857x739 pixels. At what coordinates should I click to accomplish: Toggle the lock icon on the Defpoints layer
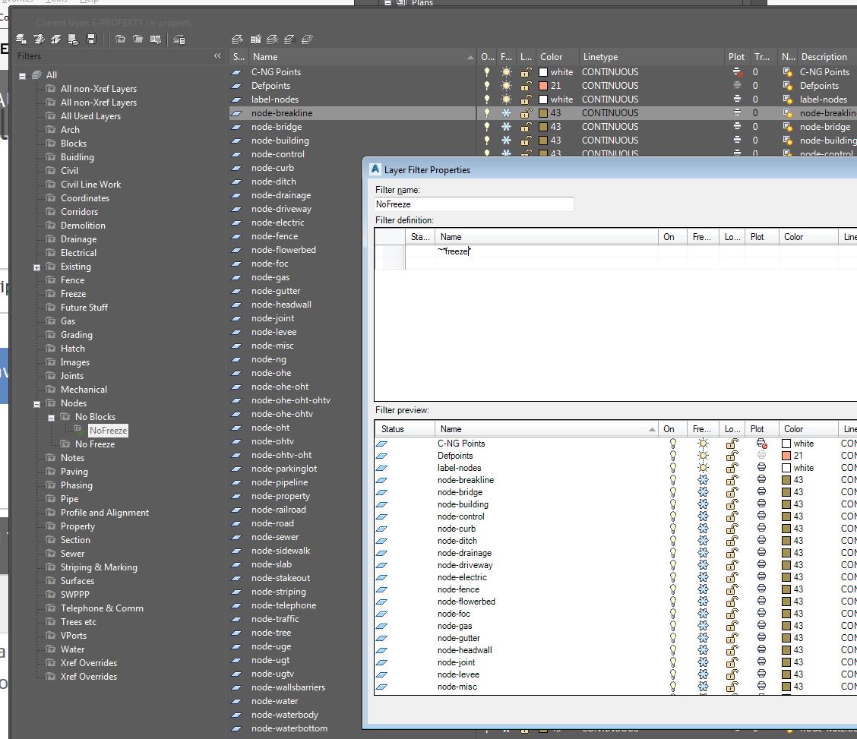coord(525,85)
